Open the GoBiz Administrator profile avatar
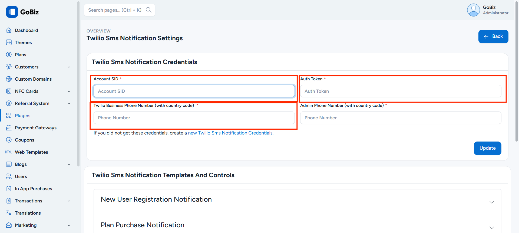Viewport: 519px width, 233px height. (473, 10)
